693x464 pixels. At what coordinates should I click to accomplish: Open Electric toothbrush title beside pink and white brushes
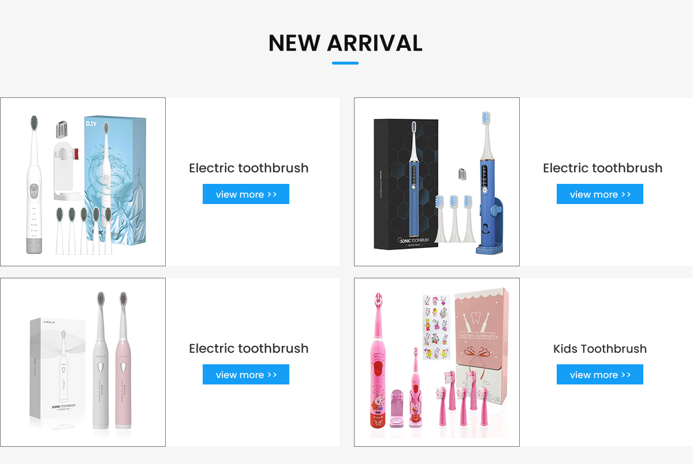(x=249, y=349)
